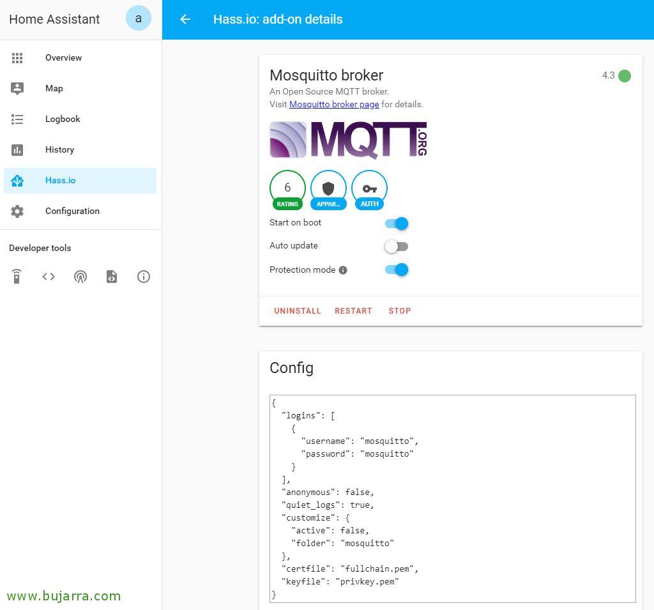Screen dimensions: 654x610
Task: Click 'An Open Source MQTT broker.' description
Action: click(329, 91)
